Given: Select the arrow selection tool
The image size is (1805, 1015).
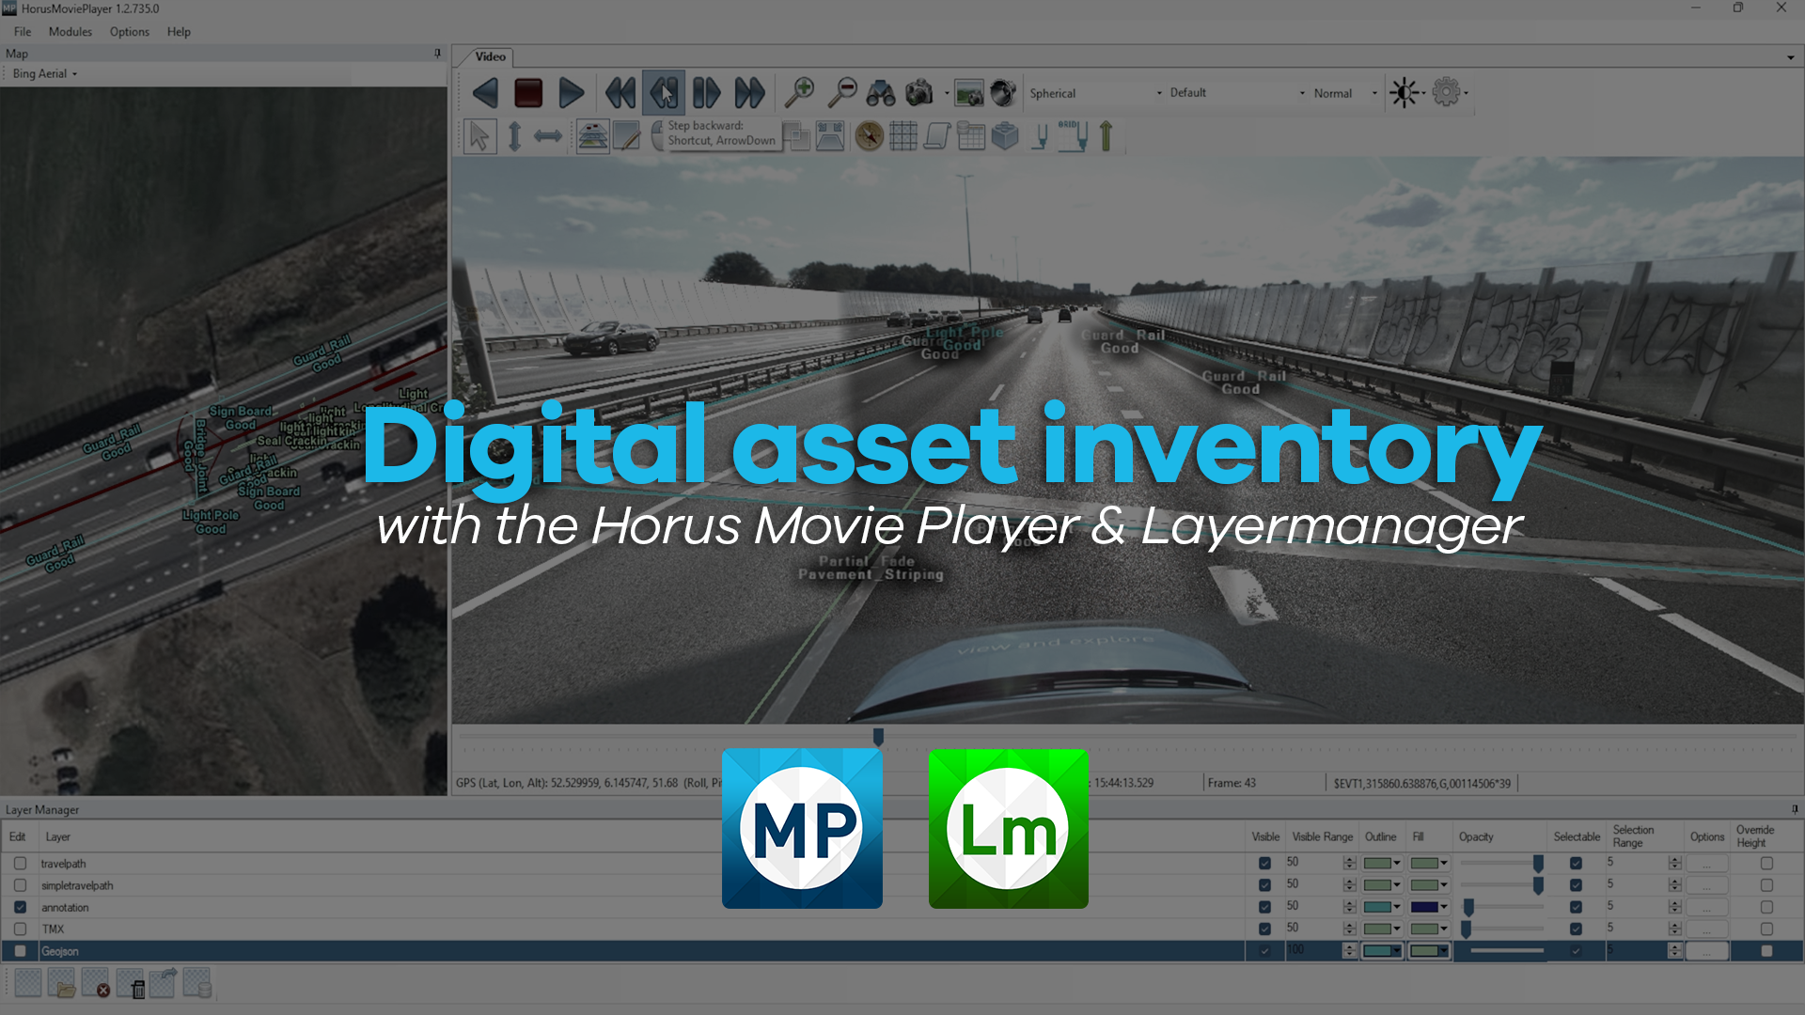Looking at the screenshot, I should [x=479, y=134].
